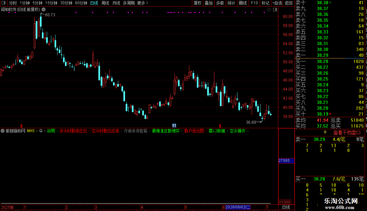Switch to 1分钟 chart period
Viewport: 367px width, 211px height.
click(x=25, y=3)
